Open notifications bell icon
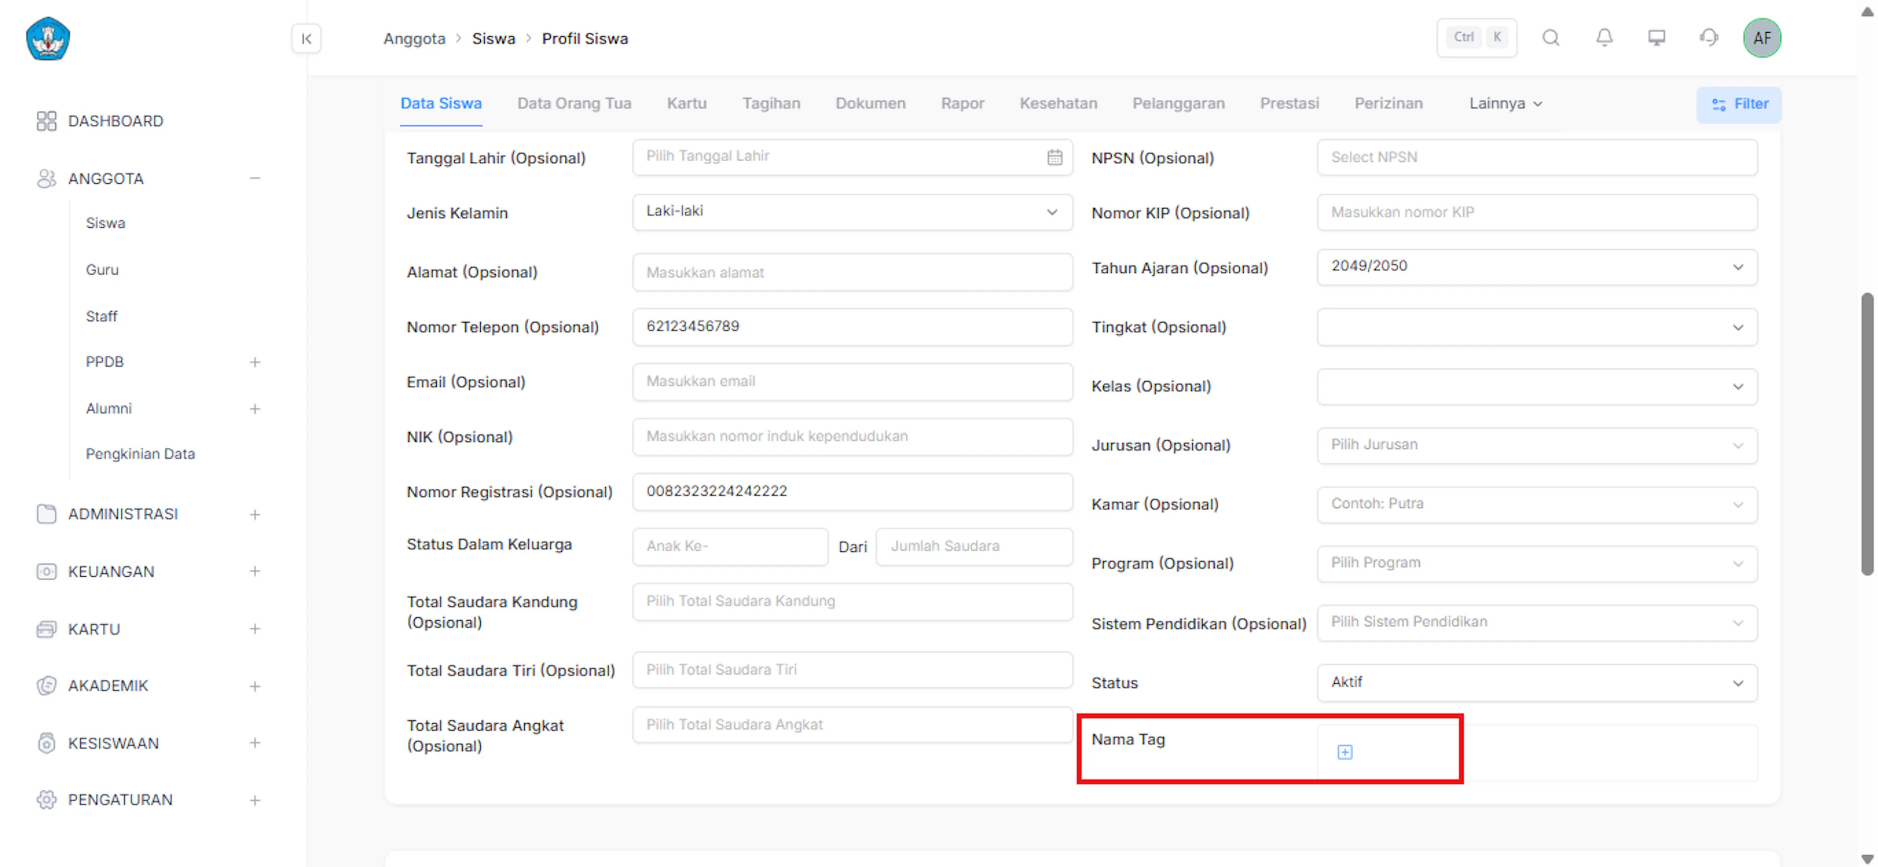Viewport: 1878px width, 867px height. pos(1604,38)
